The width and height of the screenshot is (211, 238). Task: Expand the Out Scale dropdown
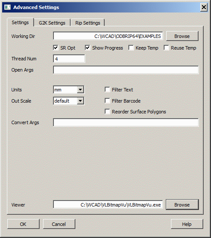tap(81, 101)
